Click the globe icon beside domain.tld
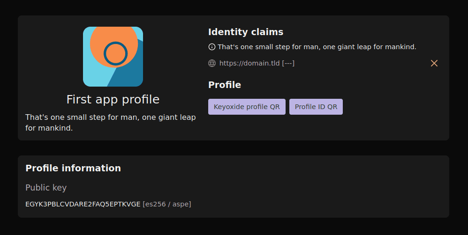 [x=212, y=63]
